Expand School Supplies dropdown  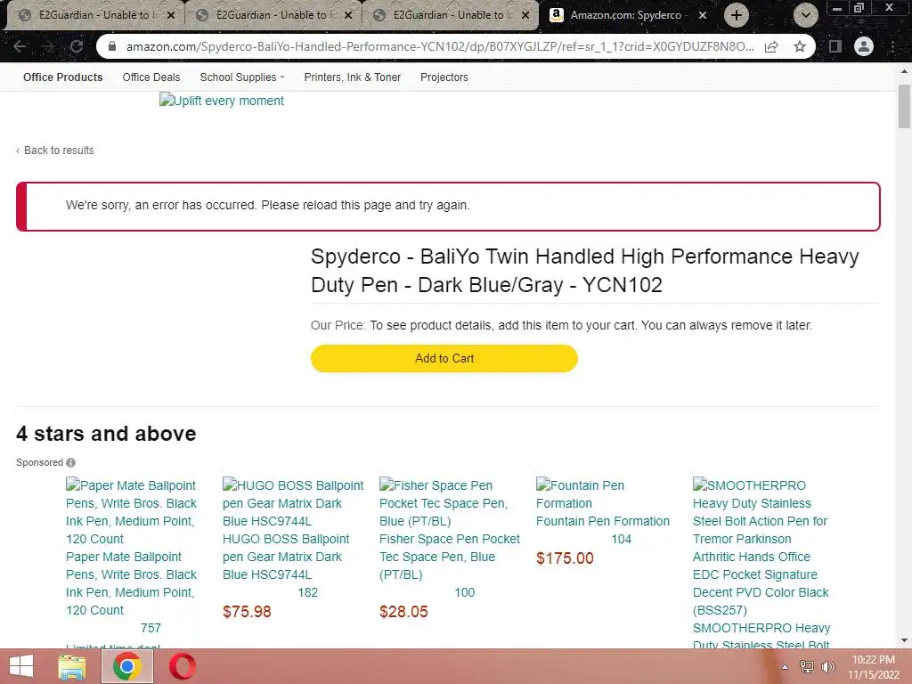click(242, 77)
